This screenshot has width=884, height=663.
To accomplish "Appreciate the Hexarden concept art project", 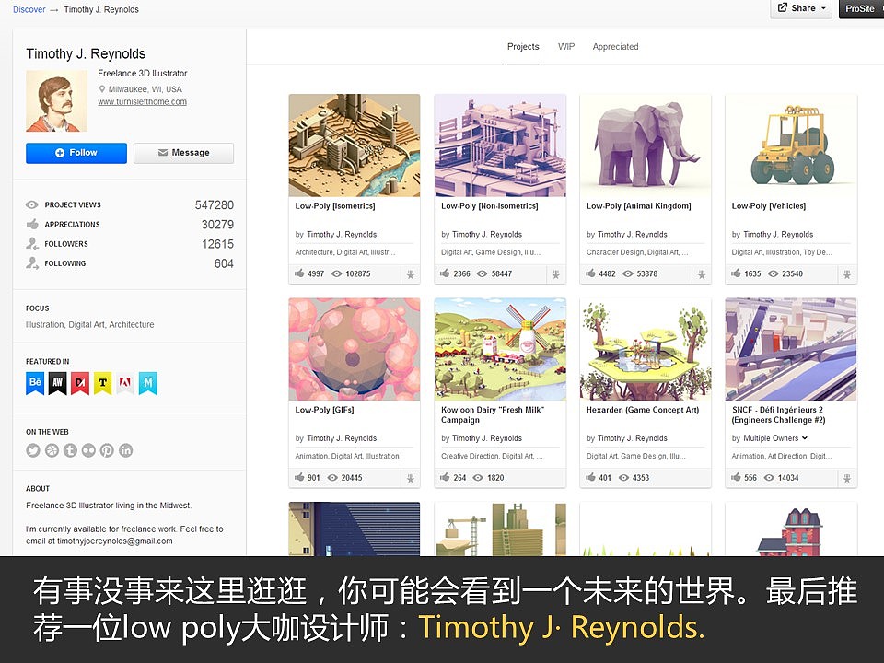I will [x=593, y=477].
